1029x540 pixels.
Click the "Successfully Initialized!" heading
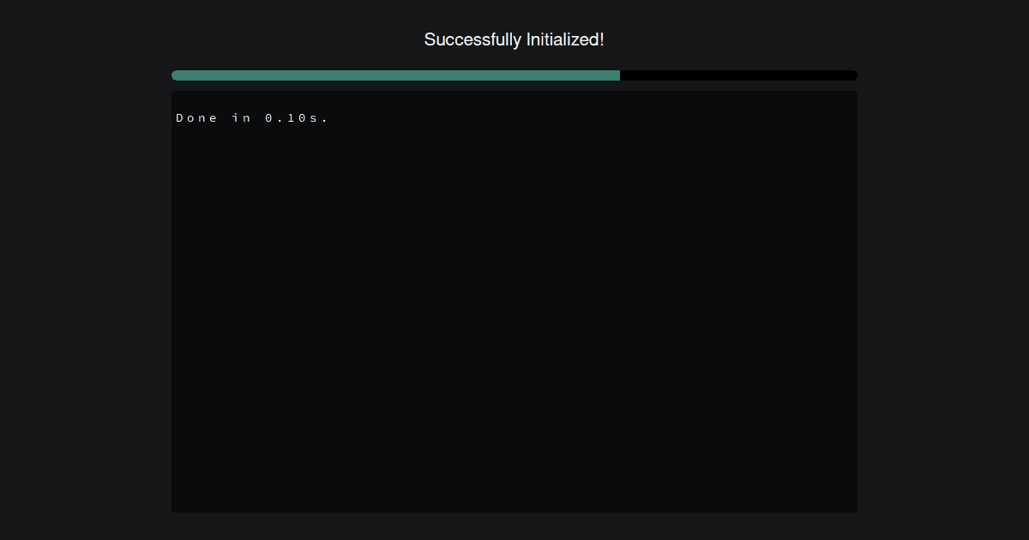tap(514, 39)
